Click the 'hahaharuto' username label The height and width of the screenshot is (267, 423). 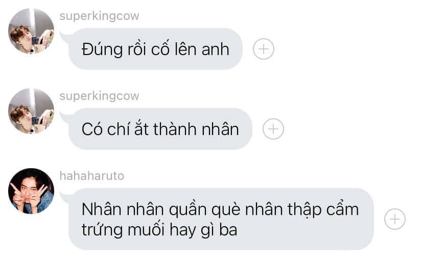click(x=92, y=176)
